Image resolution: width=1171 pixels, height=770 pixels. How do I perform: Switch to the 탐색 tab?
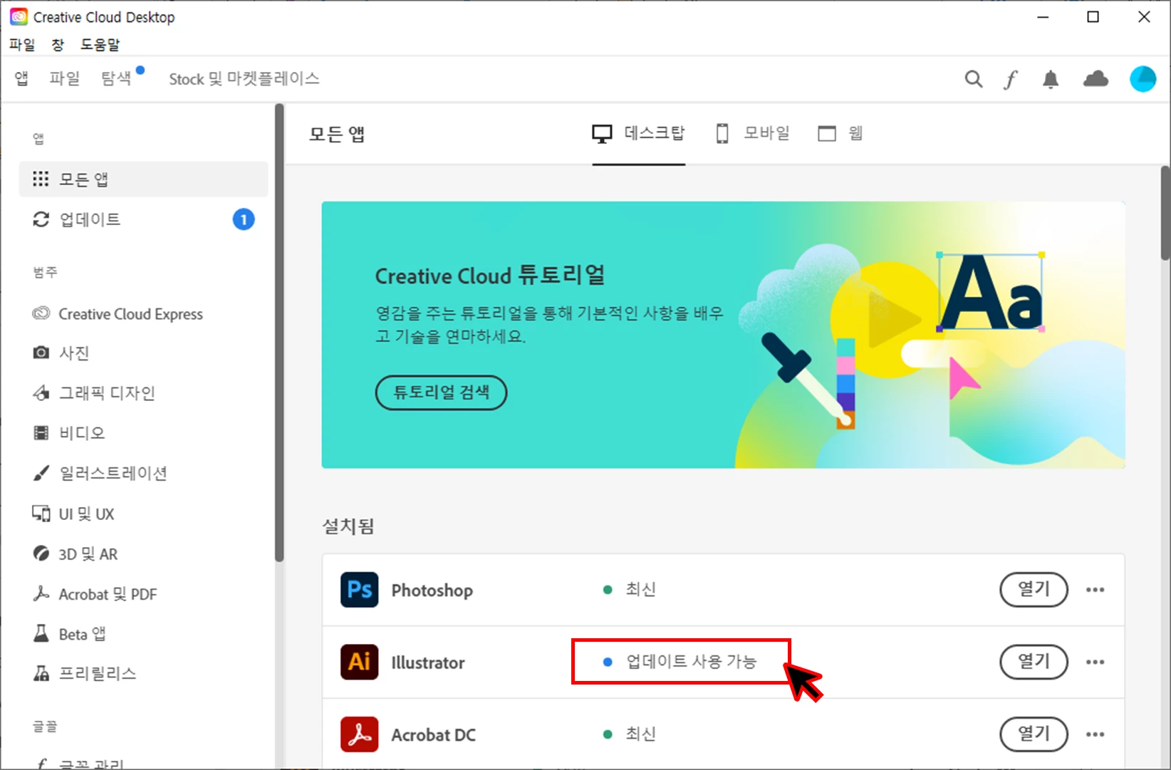pyautogui.click(x=116, y=78)
